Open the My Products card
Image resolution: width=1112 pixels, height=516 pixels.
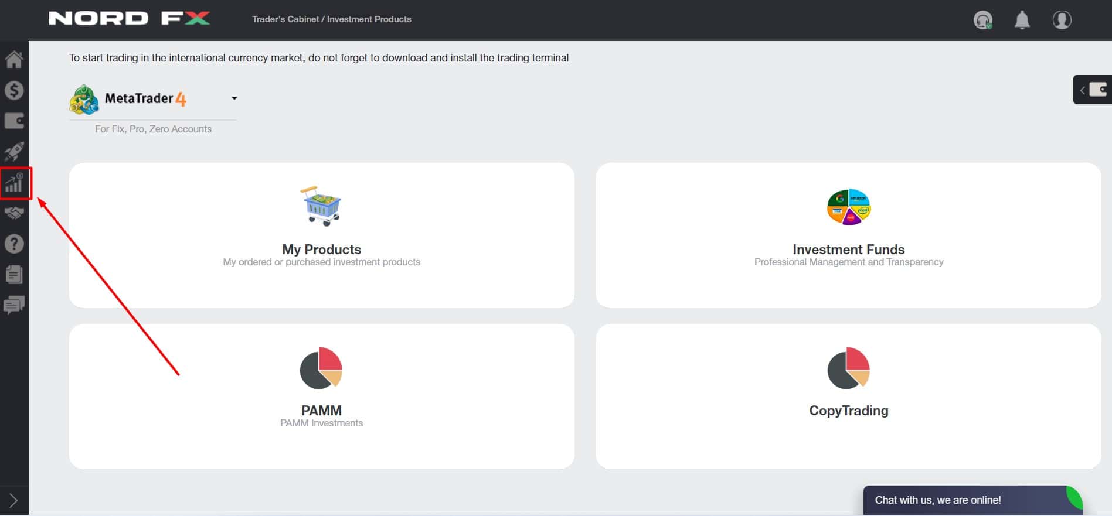(x=322, y=235)
